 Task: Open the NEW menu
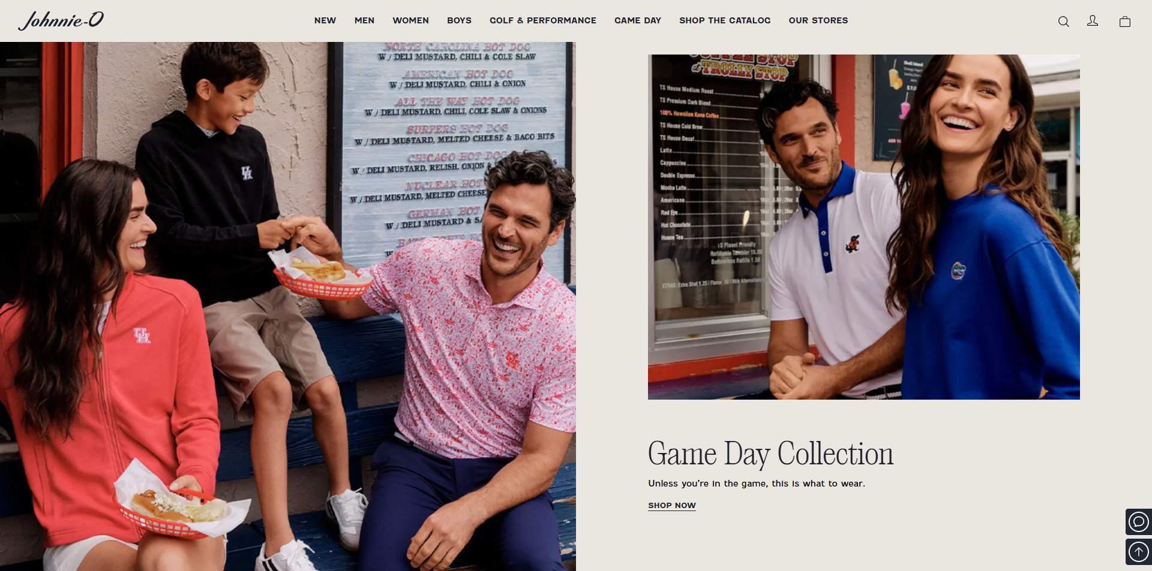pos(325,20)
